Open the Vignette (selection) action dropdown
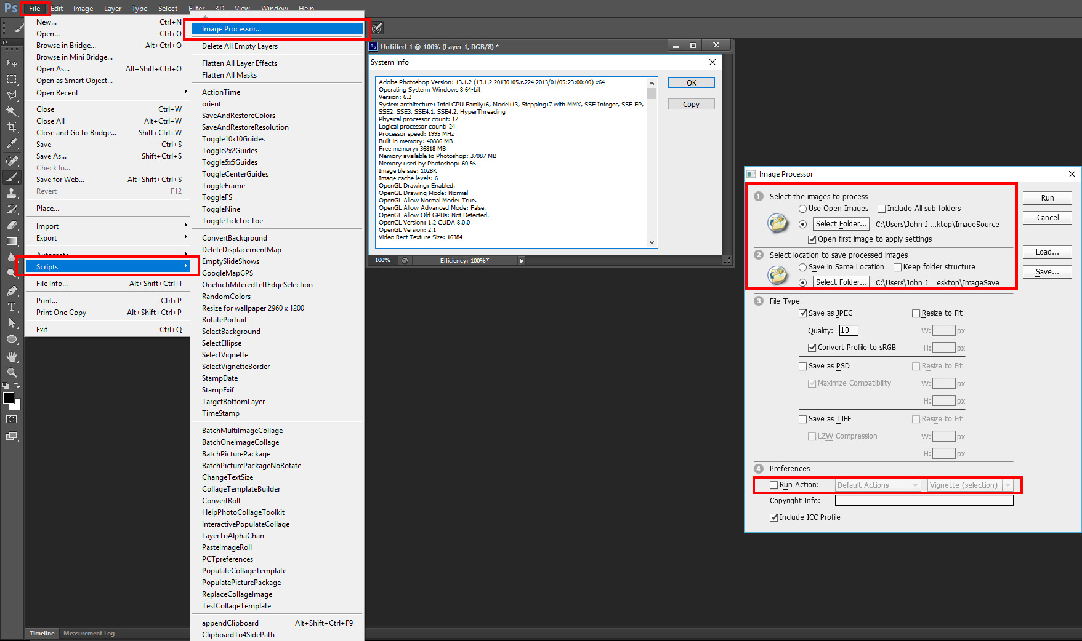The width and height of the screenshot is (1082, 641). pos(1008,485)
